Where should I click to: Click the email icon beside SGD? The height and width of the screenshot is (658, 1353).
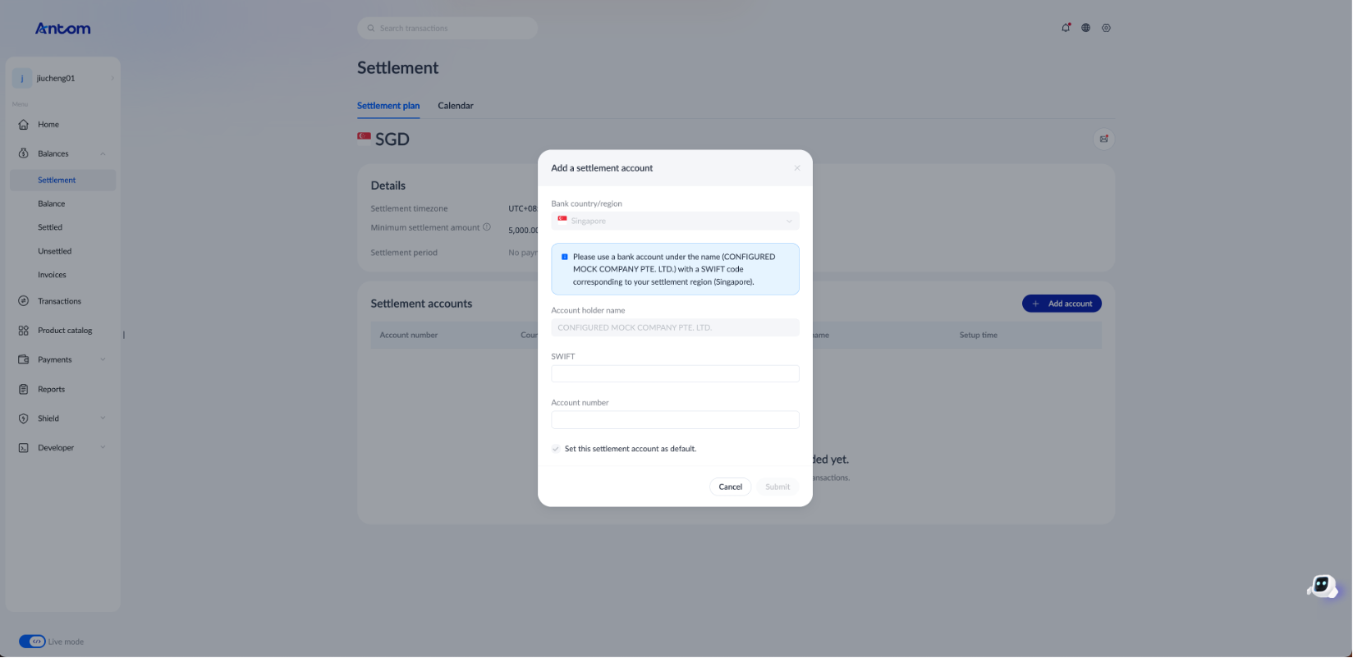(1103, 139)
